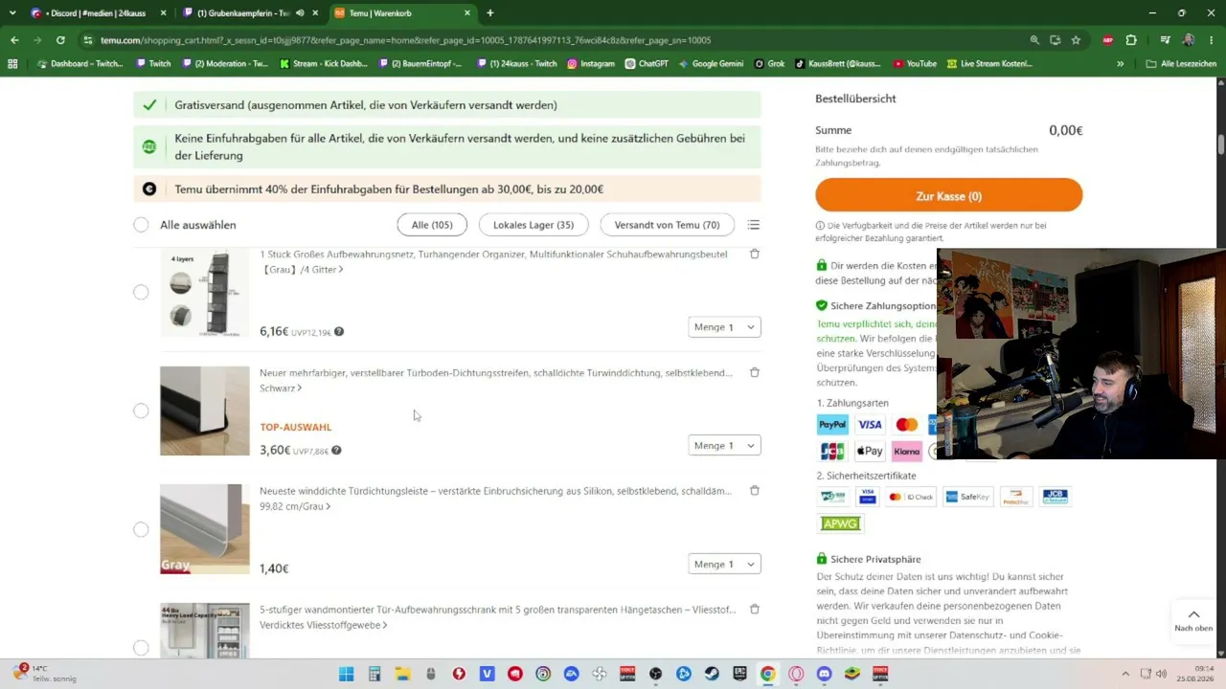Click trash icon for Türdichtungsleiste item
This screenshot has height=689, width=1226.
click(755, 491)
